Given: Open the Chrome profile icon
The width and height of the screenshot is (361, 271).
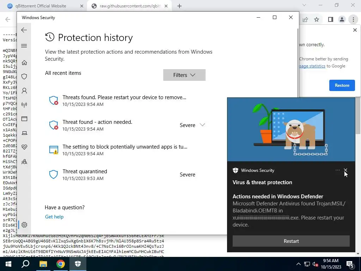Looking at the screenshot, I should [342, 20].
